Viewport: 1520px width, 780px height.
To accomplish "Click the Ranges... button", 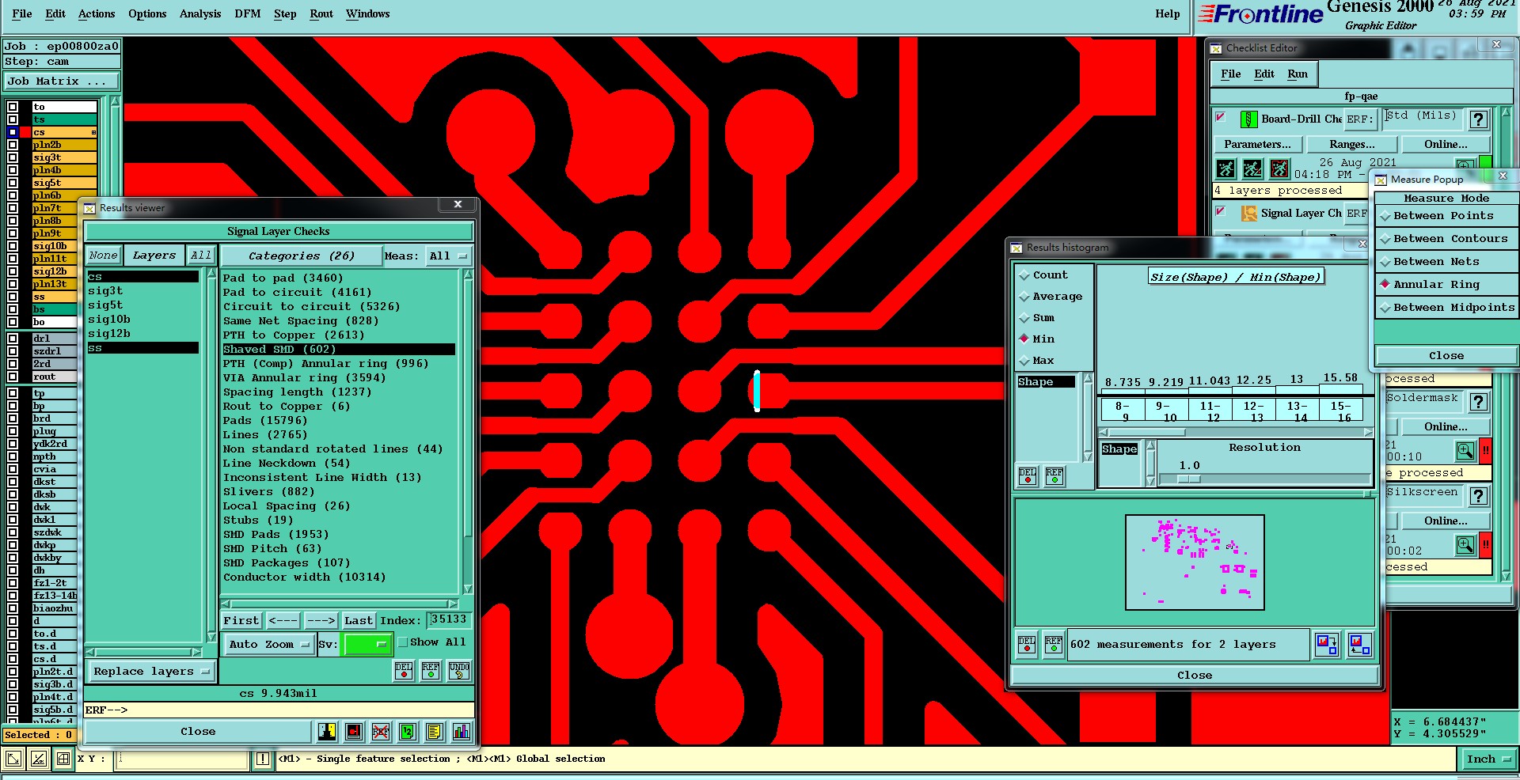I will click(1352, 145).
